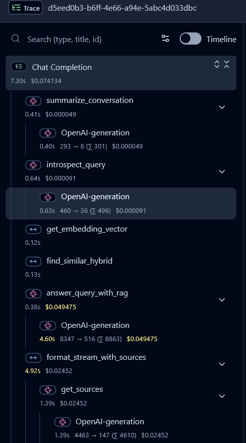The width and height of the screenshot is (246, 443).
Task: Collapse the get_sources chevron
Action: tap(222, 396)
